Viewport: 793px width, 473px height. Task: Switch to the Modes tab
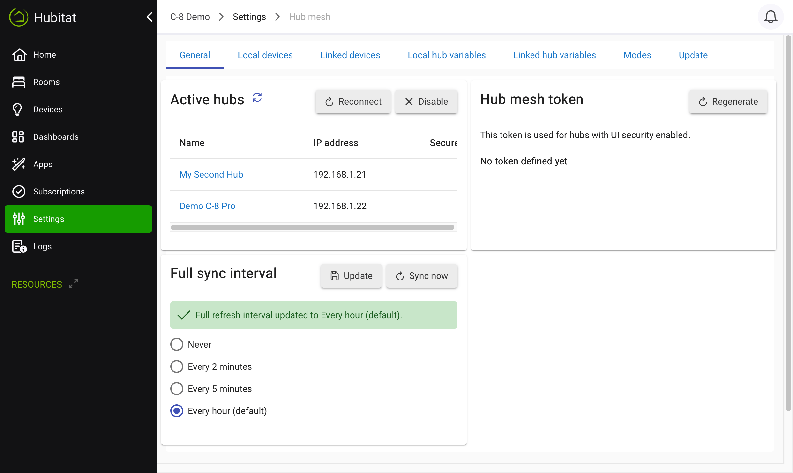tap(637, 55)
